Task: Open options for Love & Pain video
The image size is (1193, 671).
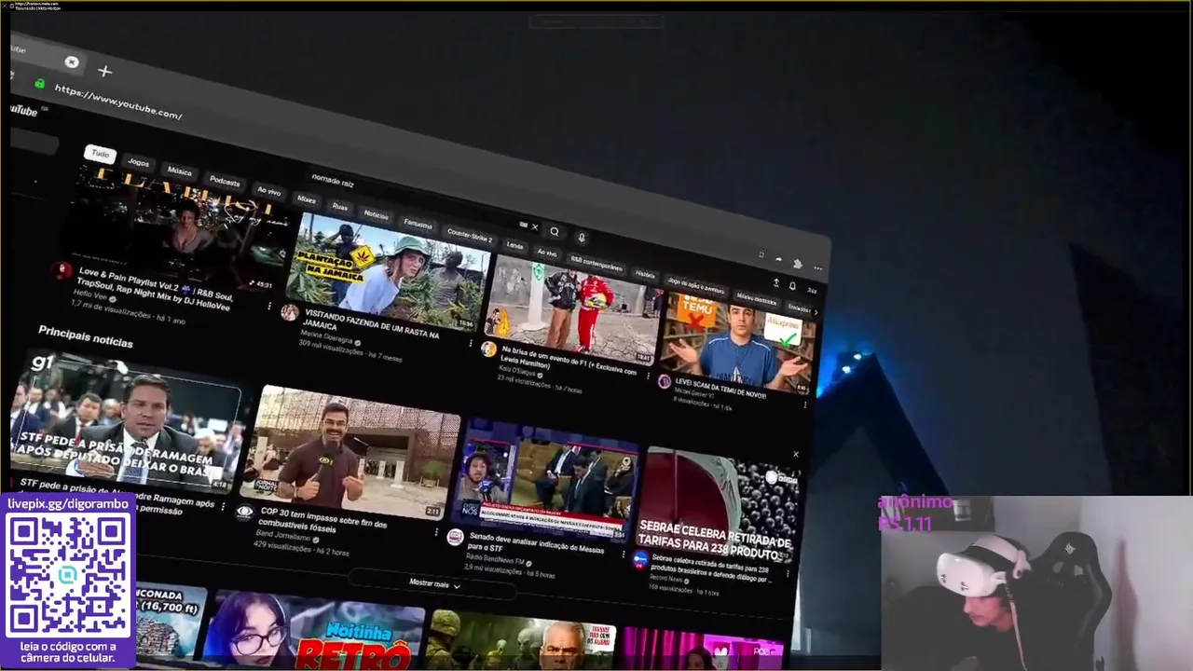Action: click(269, 306)
